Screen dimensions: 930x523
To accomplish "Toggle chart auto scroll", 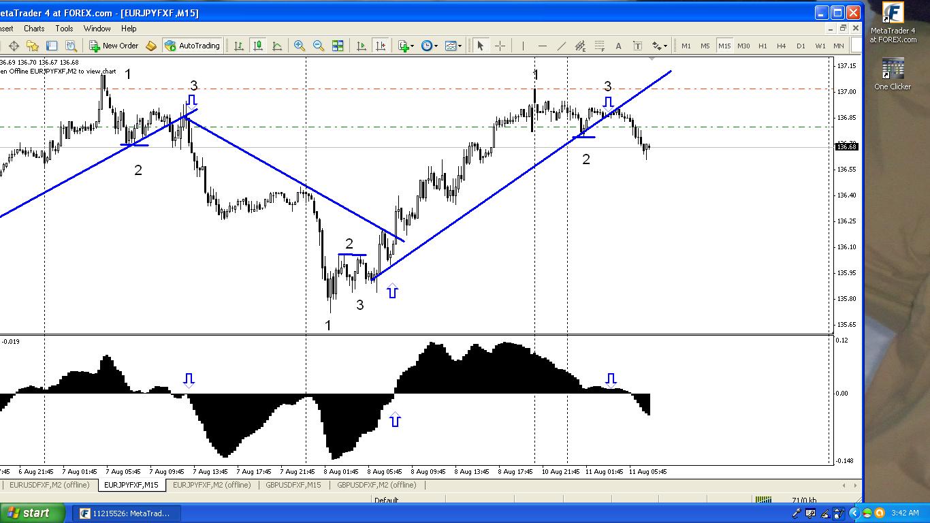I will [362, 46].
